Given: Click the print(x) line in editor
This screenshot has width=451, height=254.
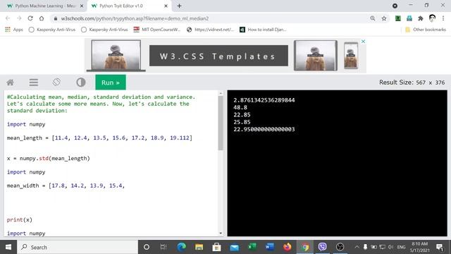Looking at the screenshot, I should (x=20, y=219).
